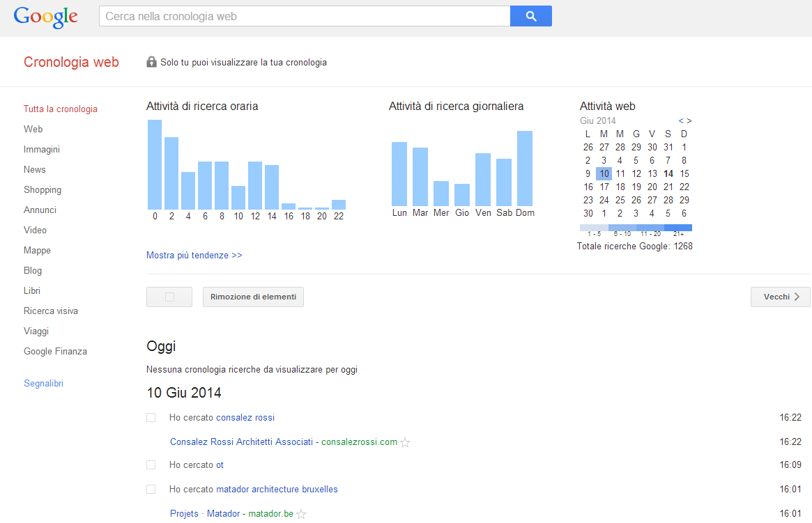Select Mappe history filter
812x523 pixels.
37,250
